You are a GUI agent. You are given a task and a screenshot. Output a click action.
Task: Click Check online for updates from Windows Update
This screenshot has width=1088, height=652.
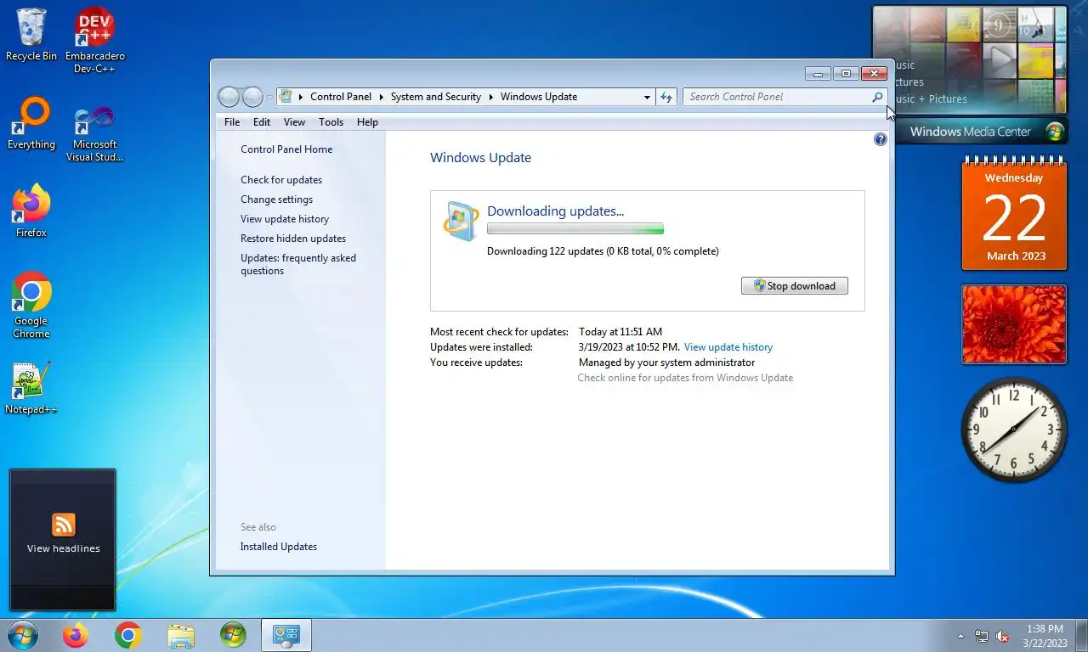coord(685,378)
